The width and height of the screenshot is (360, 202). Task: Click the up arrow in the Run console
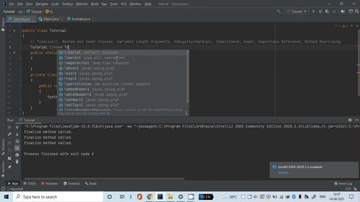(17, 127)
